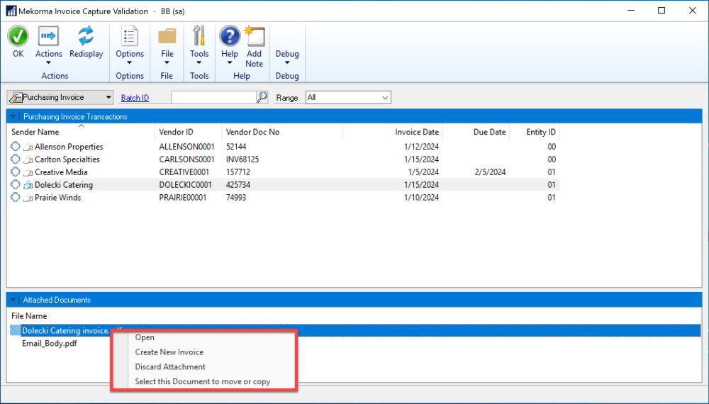The width and height of the screenshot is (709, 404).
Task: Expand the Options dropdown arrow
Action: click(129, 63)
